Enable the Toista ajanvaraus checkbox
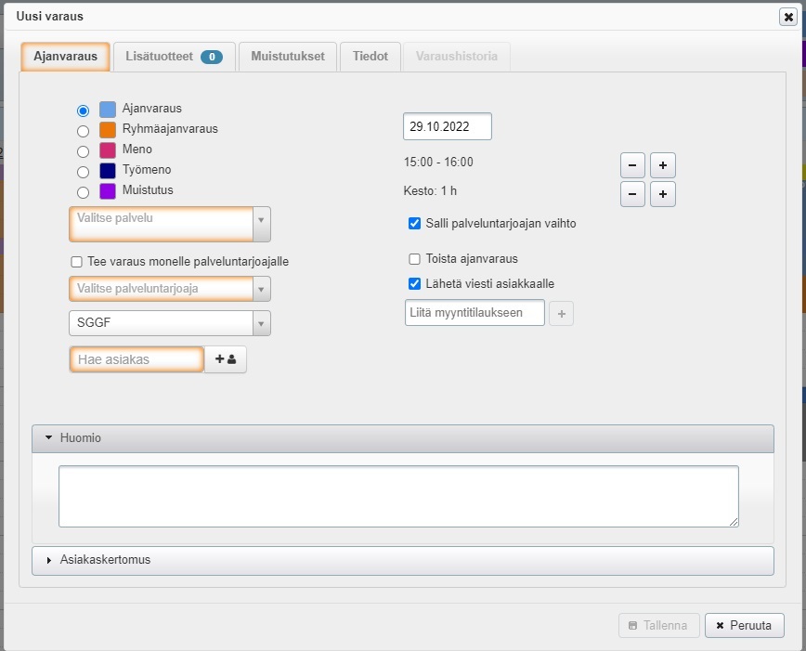This screenshot has height=651, width=806. [x=414, y=259]
